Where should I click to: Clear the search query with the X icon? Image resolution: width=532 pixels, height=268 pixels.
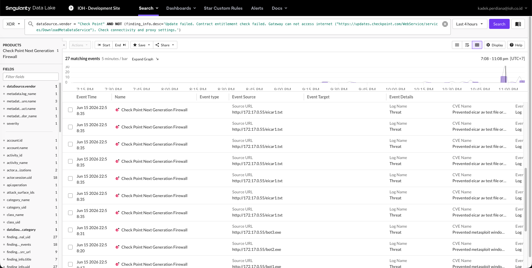(445, 24)
